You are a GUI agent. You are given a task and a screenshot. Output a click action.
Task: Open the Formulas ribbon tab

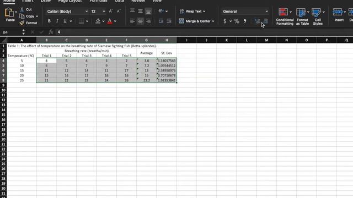98,1
